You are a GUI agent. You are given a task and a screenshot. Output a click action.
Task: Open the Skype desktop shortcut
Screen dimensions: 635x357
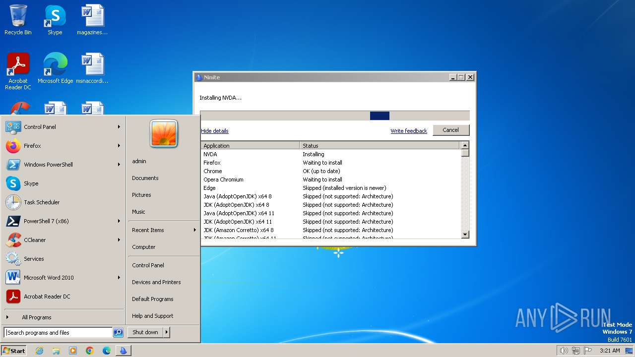(55, 20)
